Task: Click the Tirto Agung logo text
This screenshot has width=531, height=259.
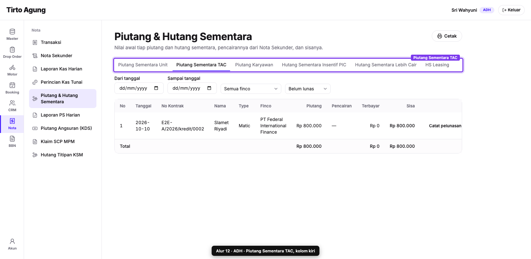Action: pyautogui.click(x=26, y=10)
